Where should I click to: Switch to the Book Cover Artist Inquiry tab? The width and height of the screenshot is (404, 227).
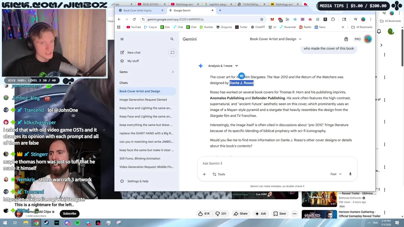click(140, 10)
